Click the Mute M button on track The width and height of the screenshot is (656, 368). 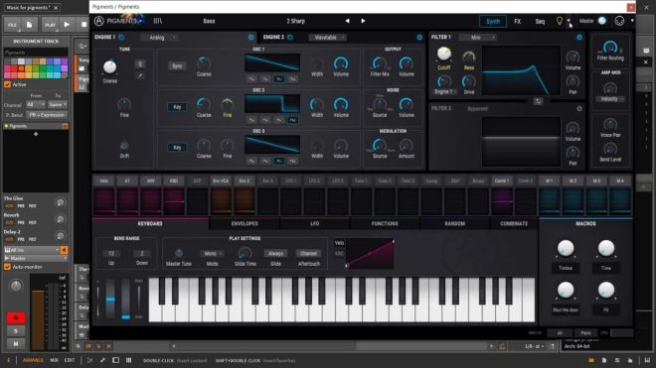[x=16, y=344]
